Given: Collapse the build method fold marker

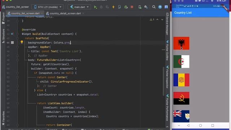Looking at the screenshot, I should coord(18,34).
